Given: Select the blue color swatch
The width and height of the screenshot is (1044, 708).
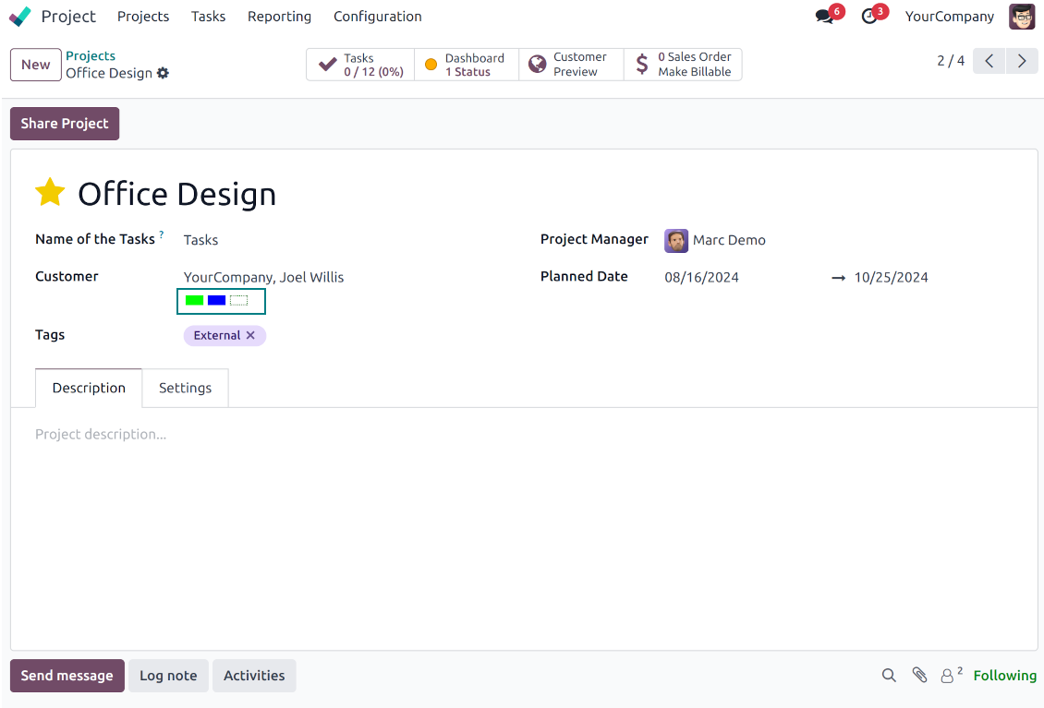Looking at the screenshot, I should [x=216, y=301].
